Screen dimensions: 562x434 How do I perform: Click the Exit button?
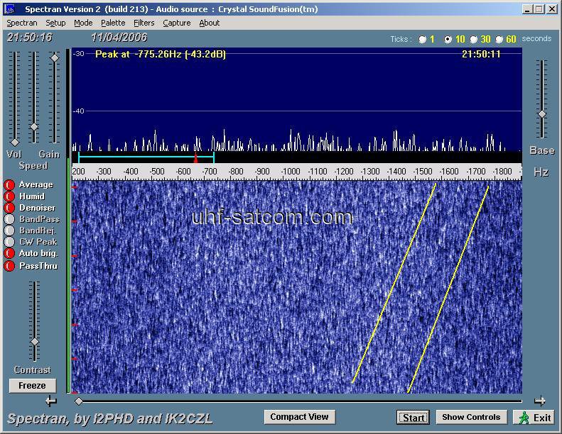[534, 418]
